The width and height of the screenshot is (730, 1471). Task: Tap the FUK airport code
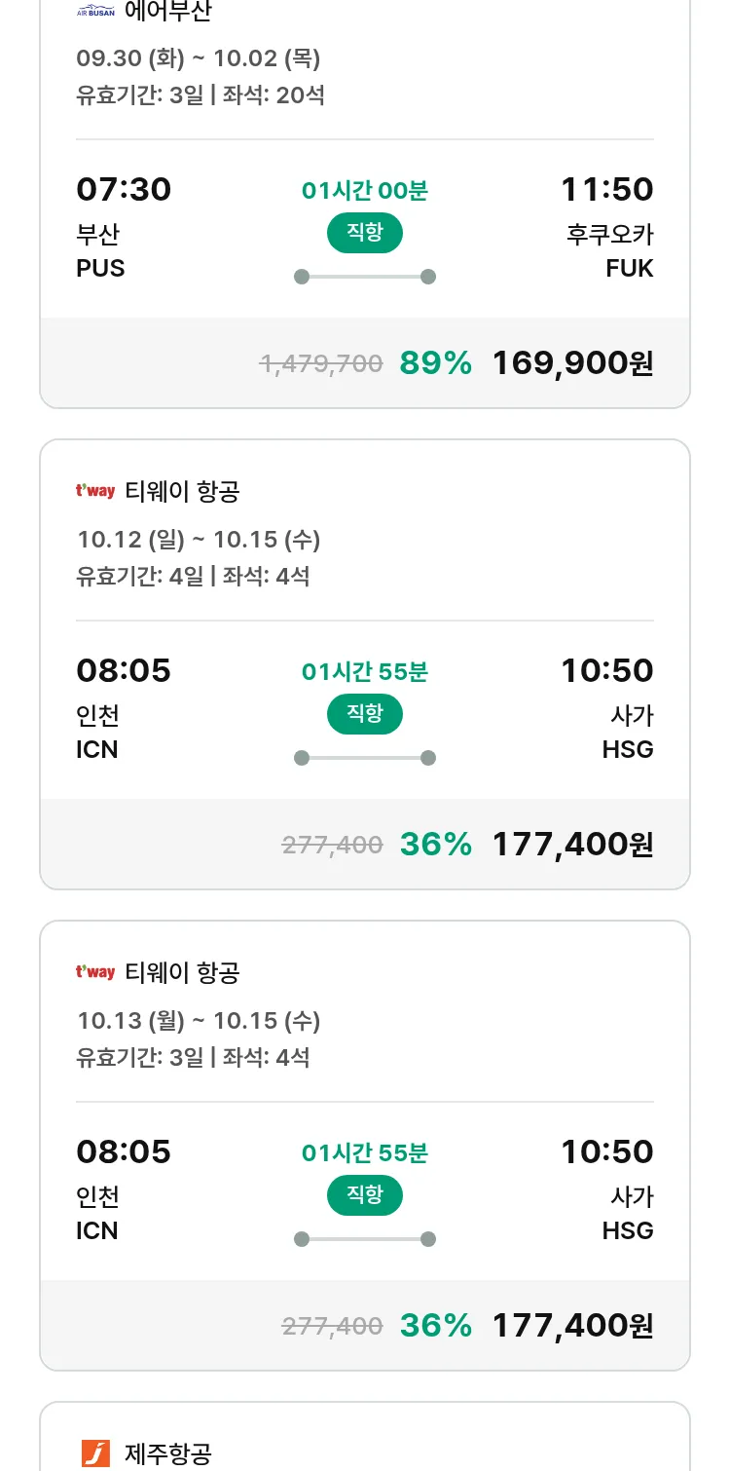coord(629,268)
